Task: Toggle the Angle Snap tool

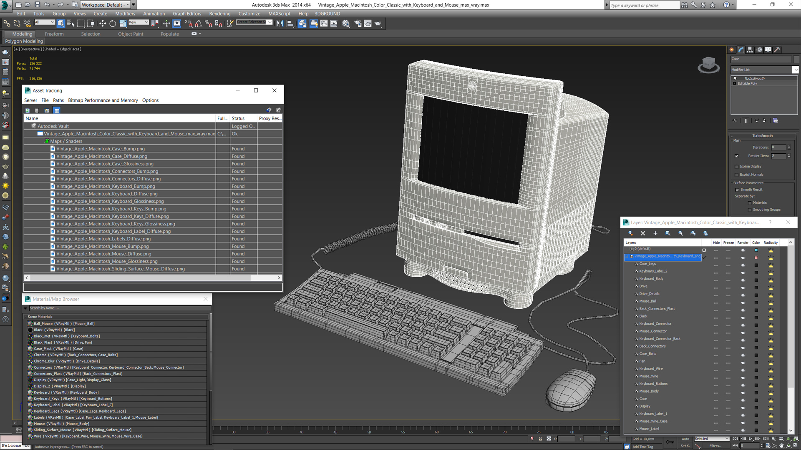Action: pos(199,23)
